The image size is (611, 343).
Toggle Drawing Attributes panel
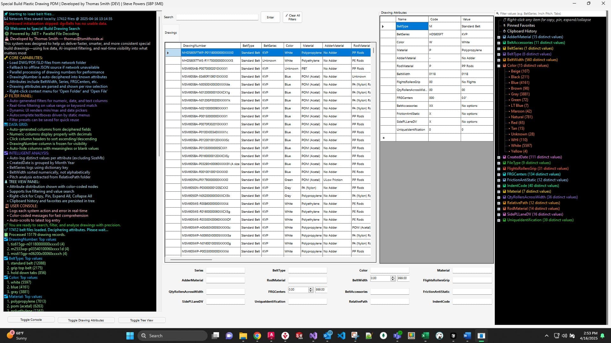tap(86, 320)
